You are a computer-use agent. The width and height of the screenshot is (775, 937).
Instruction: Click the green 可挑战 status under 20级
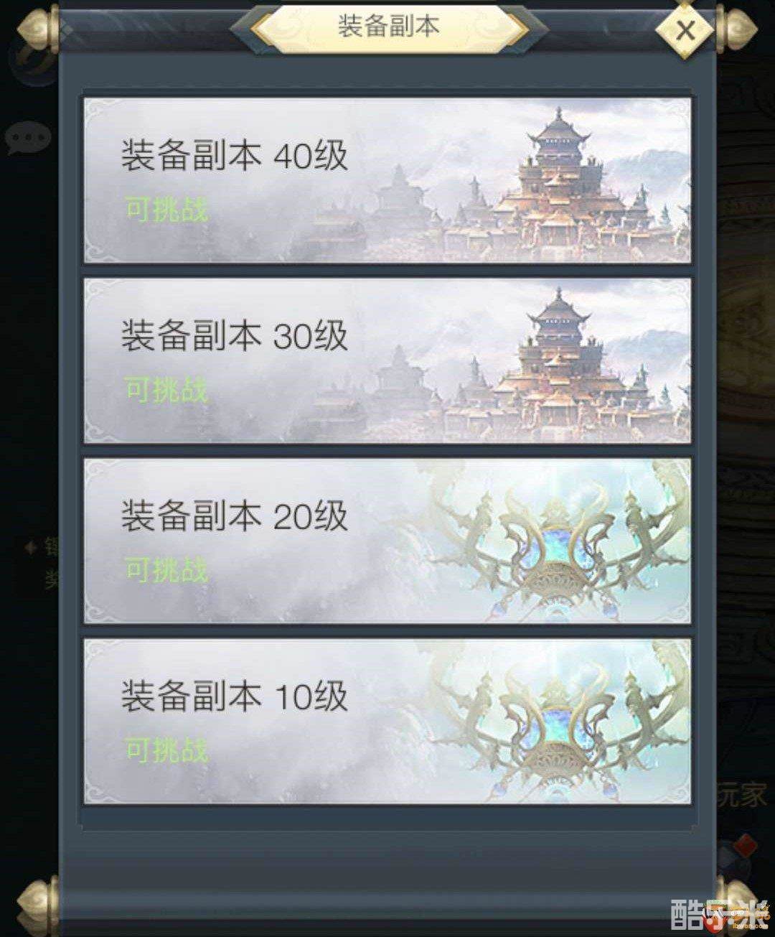pyautogui.click(x=166, y=570)
